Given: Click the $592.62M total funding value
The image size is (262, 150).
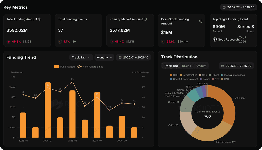Looking at the screenshot, I should point(17,30).
